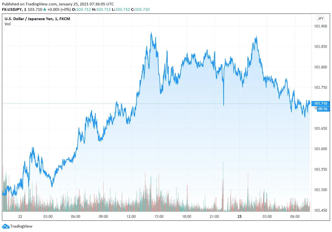Click the 22 date label on time axis
The image size is (332, 232).
(20, 216)
